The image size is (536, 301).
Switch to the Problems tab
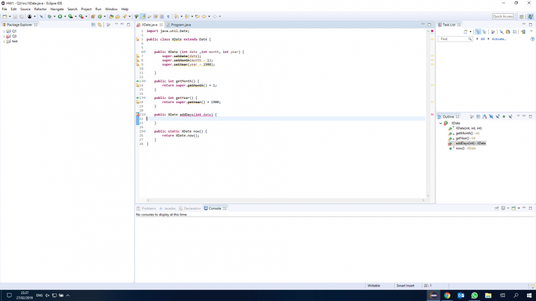pos(146,209)
